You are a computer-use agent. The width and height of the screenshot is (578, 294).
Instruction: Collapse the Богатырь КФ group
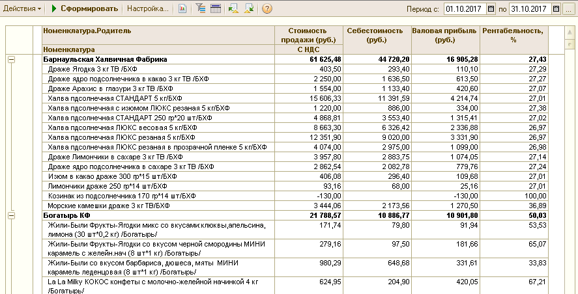click(11, 215)
